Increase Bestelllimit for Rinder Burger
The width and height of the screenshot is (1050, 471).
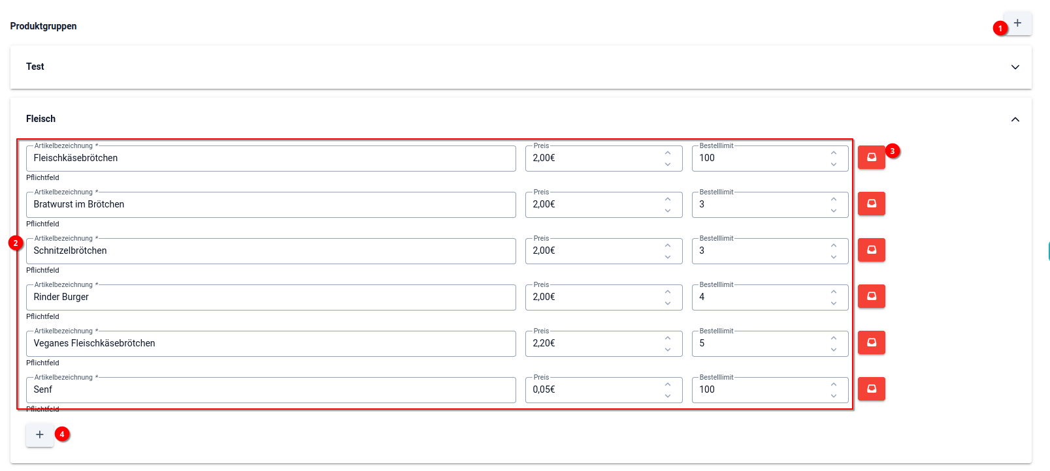pyautogui.click(x=834, y=292)
